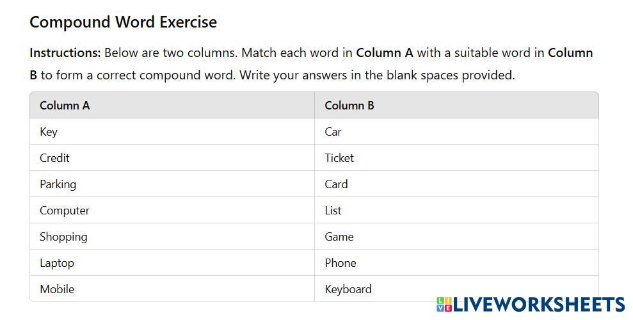Click the bold Instructions label
The height and width of the screenshot is (320, 633).
coord(65,52)
